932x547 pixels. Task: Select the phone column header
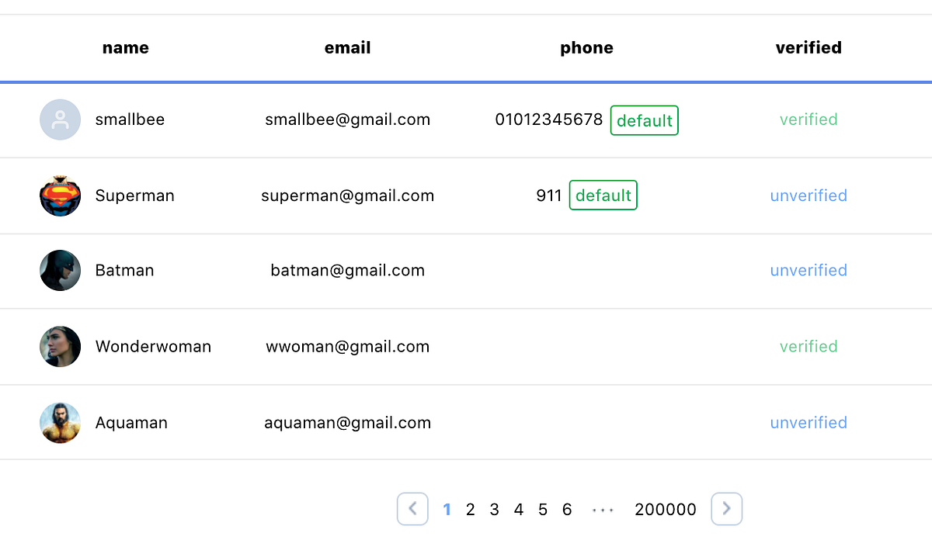tap(586, 47)
